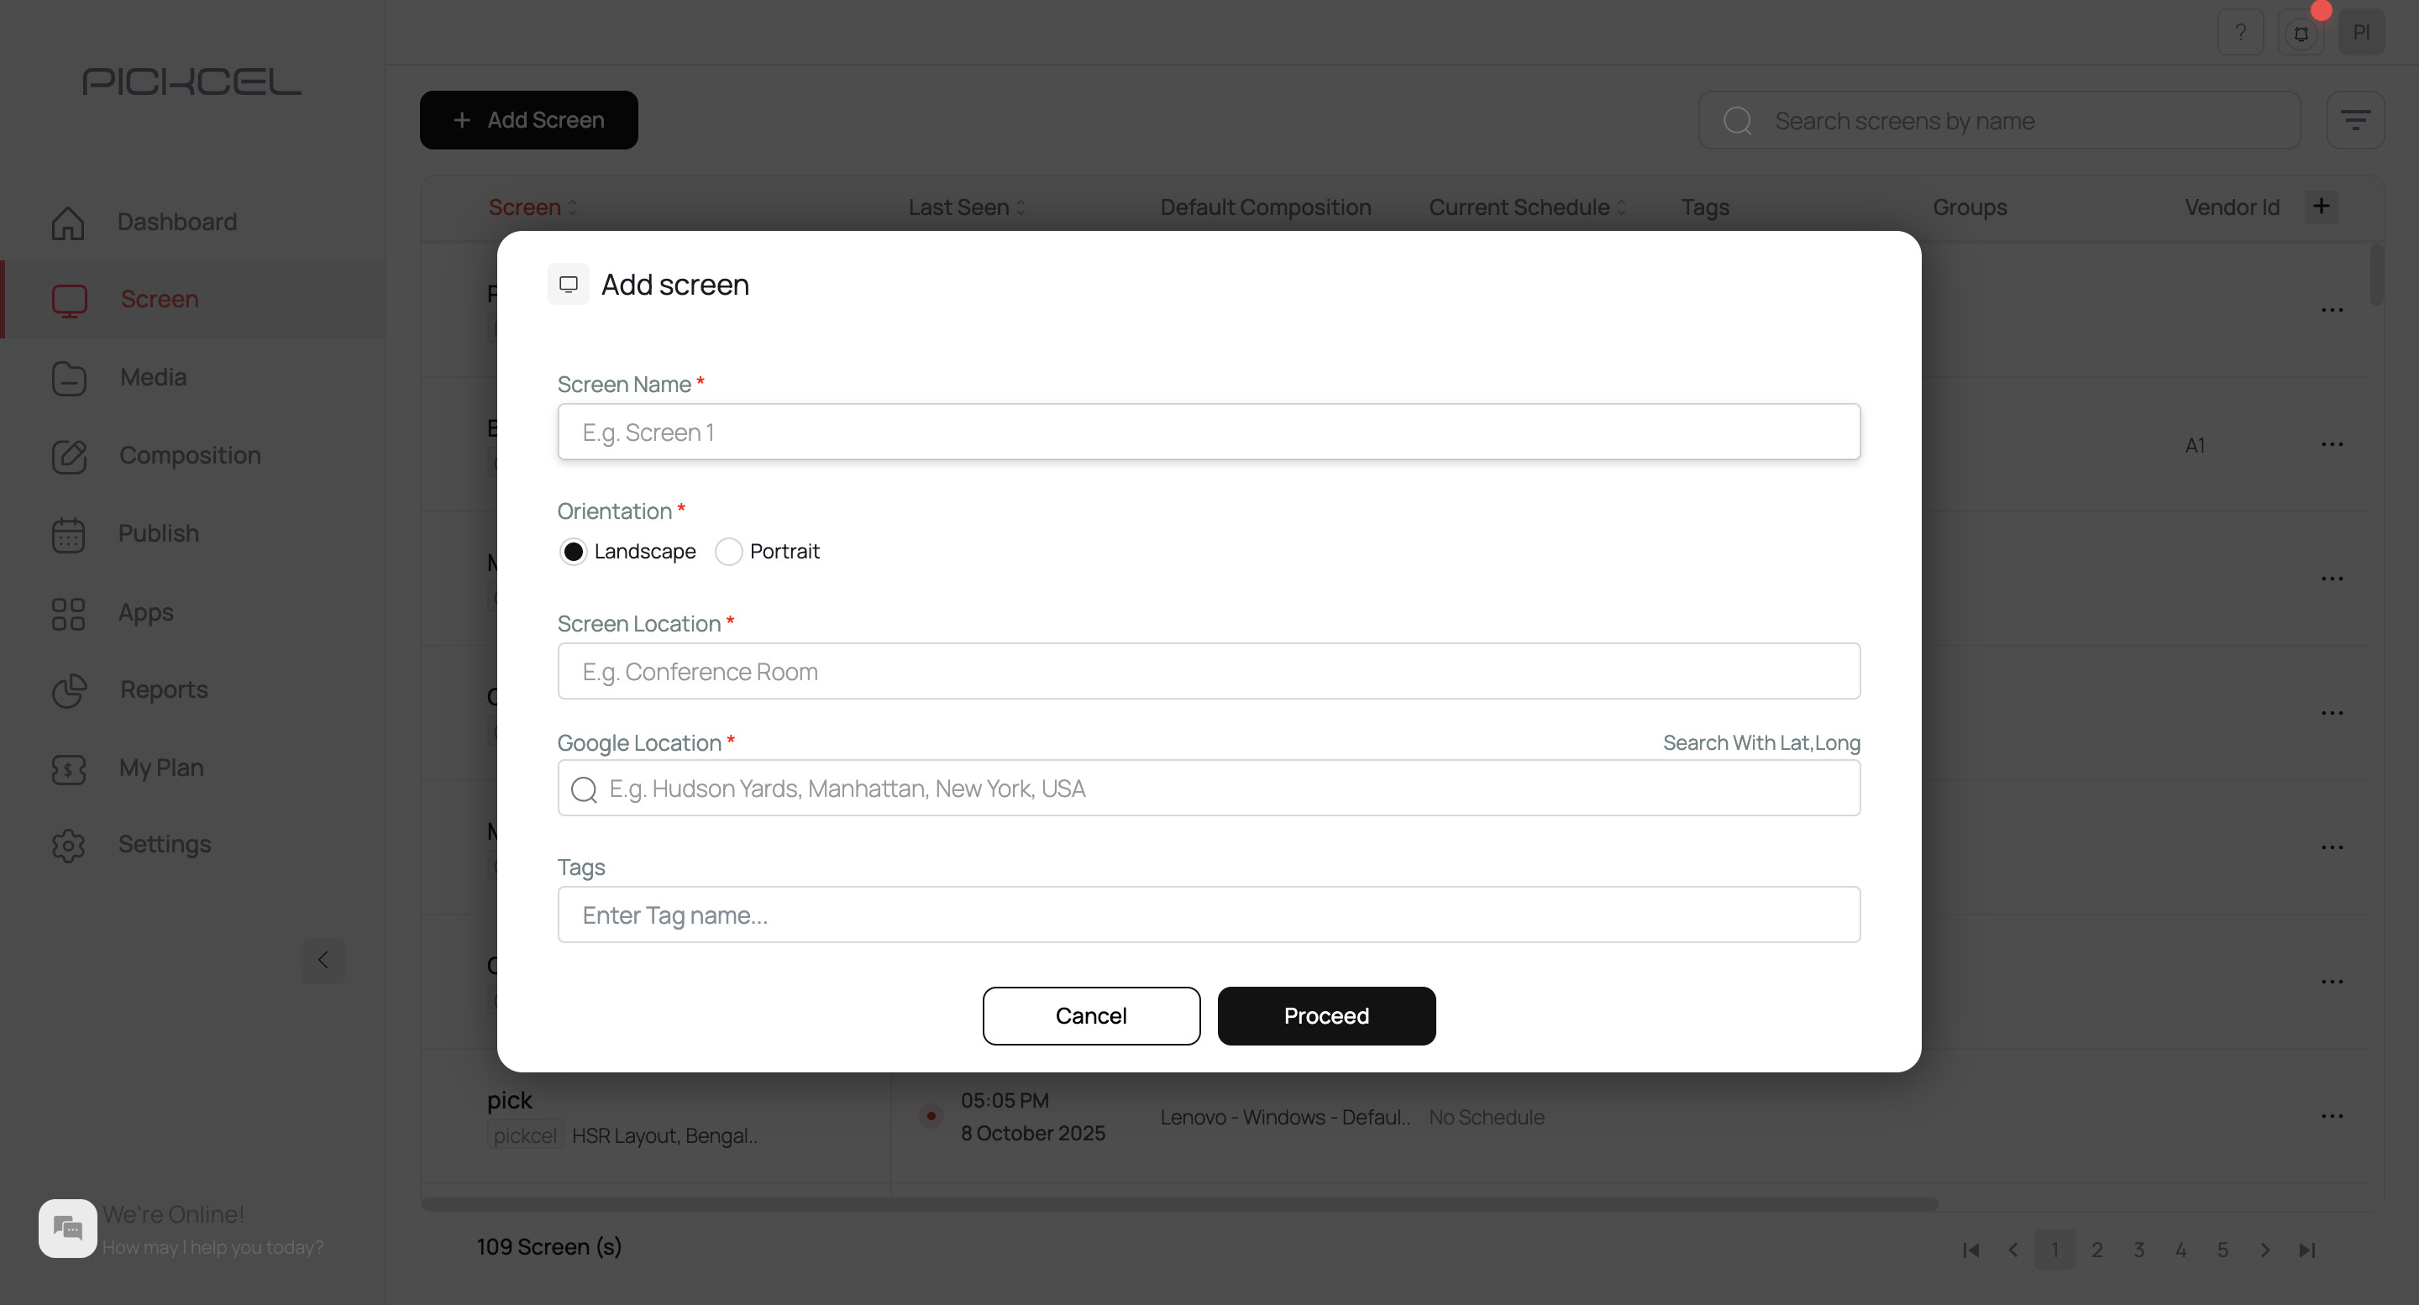Open the Settings gear icon
The height and width of the screenshot is (1305, 2419).
point(67,845)
